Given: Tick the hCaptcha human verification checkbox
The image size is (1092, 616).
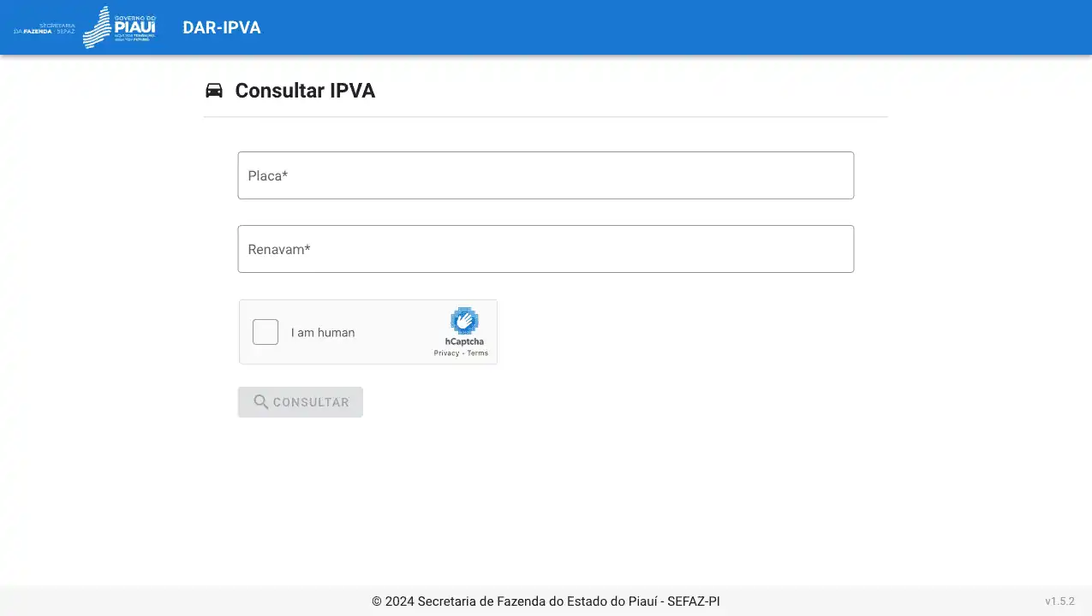Looking at the screenshot, I should pos(266,332).
